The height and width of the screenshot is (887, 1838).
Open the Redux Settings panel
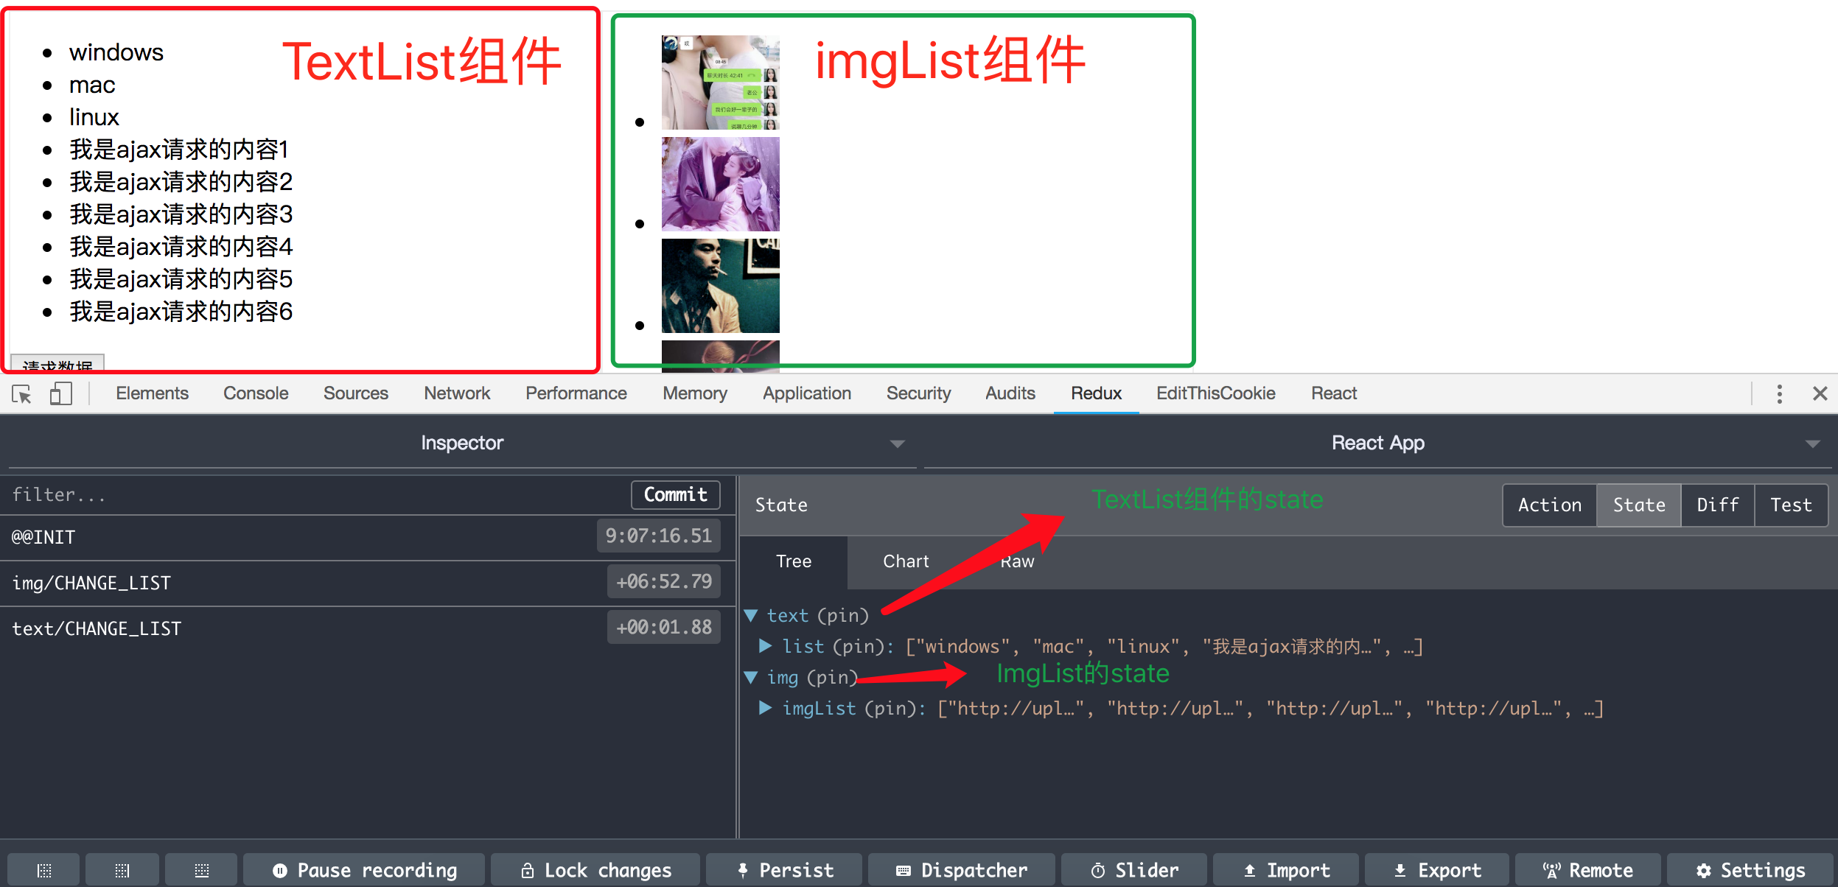tap(1750, 871)
